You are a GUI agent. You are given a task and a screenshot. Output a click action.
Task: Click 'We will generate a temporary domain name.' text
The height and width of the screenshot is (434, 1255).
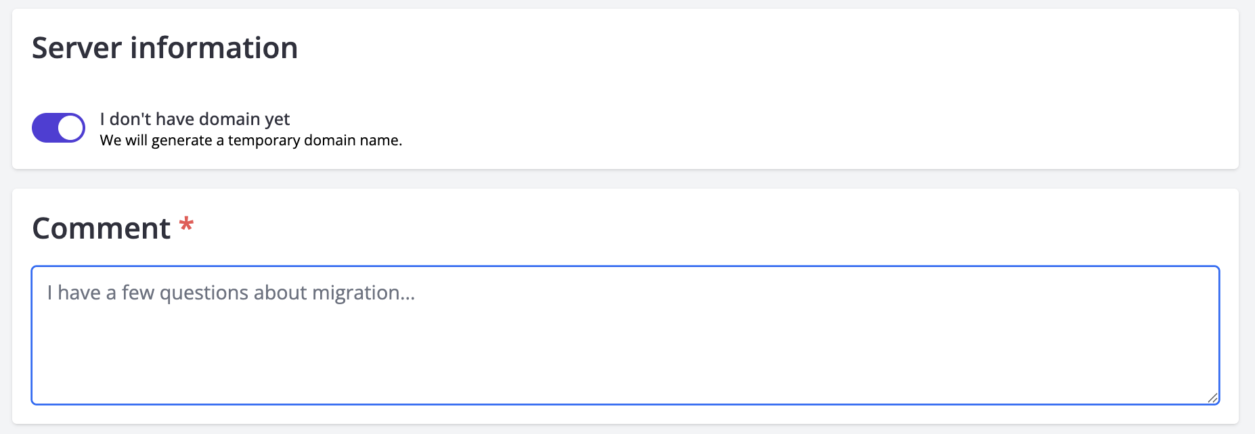pyautogui.click(x=250, y=141)
